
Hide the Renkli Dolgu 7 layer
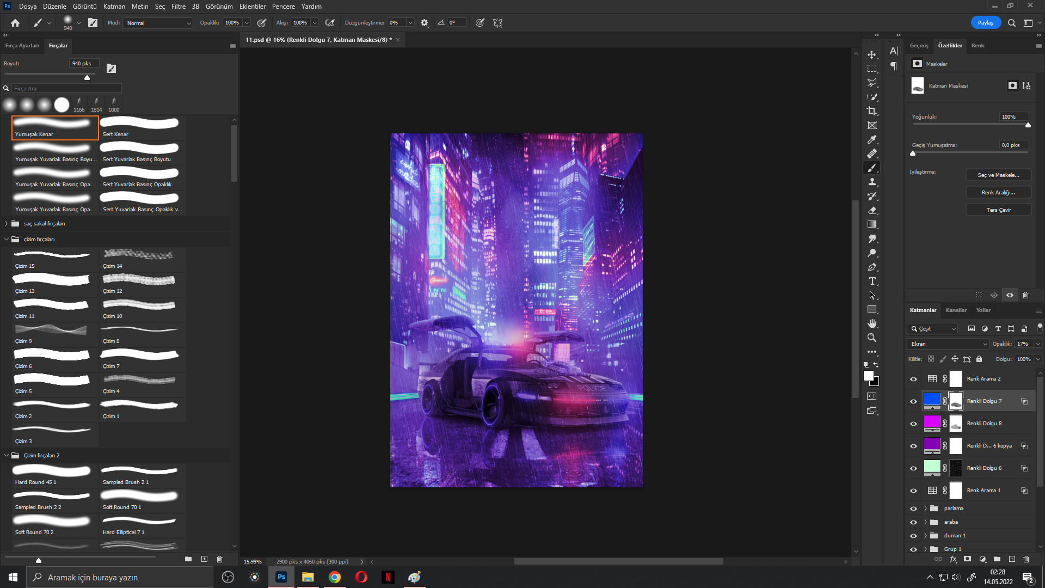coord(913,402)
